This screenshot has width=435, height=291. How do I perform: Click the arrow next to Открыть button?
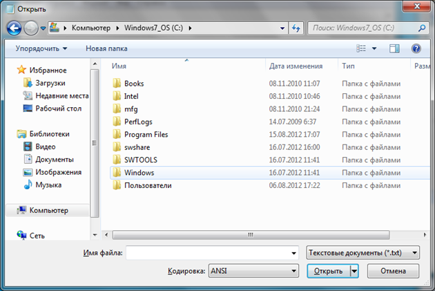click(354, 271)
